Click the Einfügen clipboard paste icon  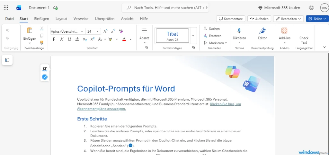point(30,30)
